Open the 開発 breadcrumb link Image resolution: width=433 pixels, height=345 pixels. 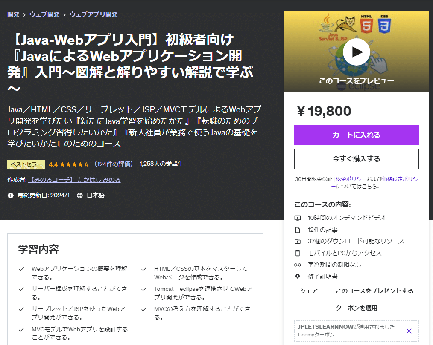pos(13,14)
